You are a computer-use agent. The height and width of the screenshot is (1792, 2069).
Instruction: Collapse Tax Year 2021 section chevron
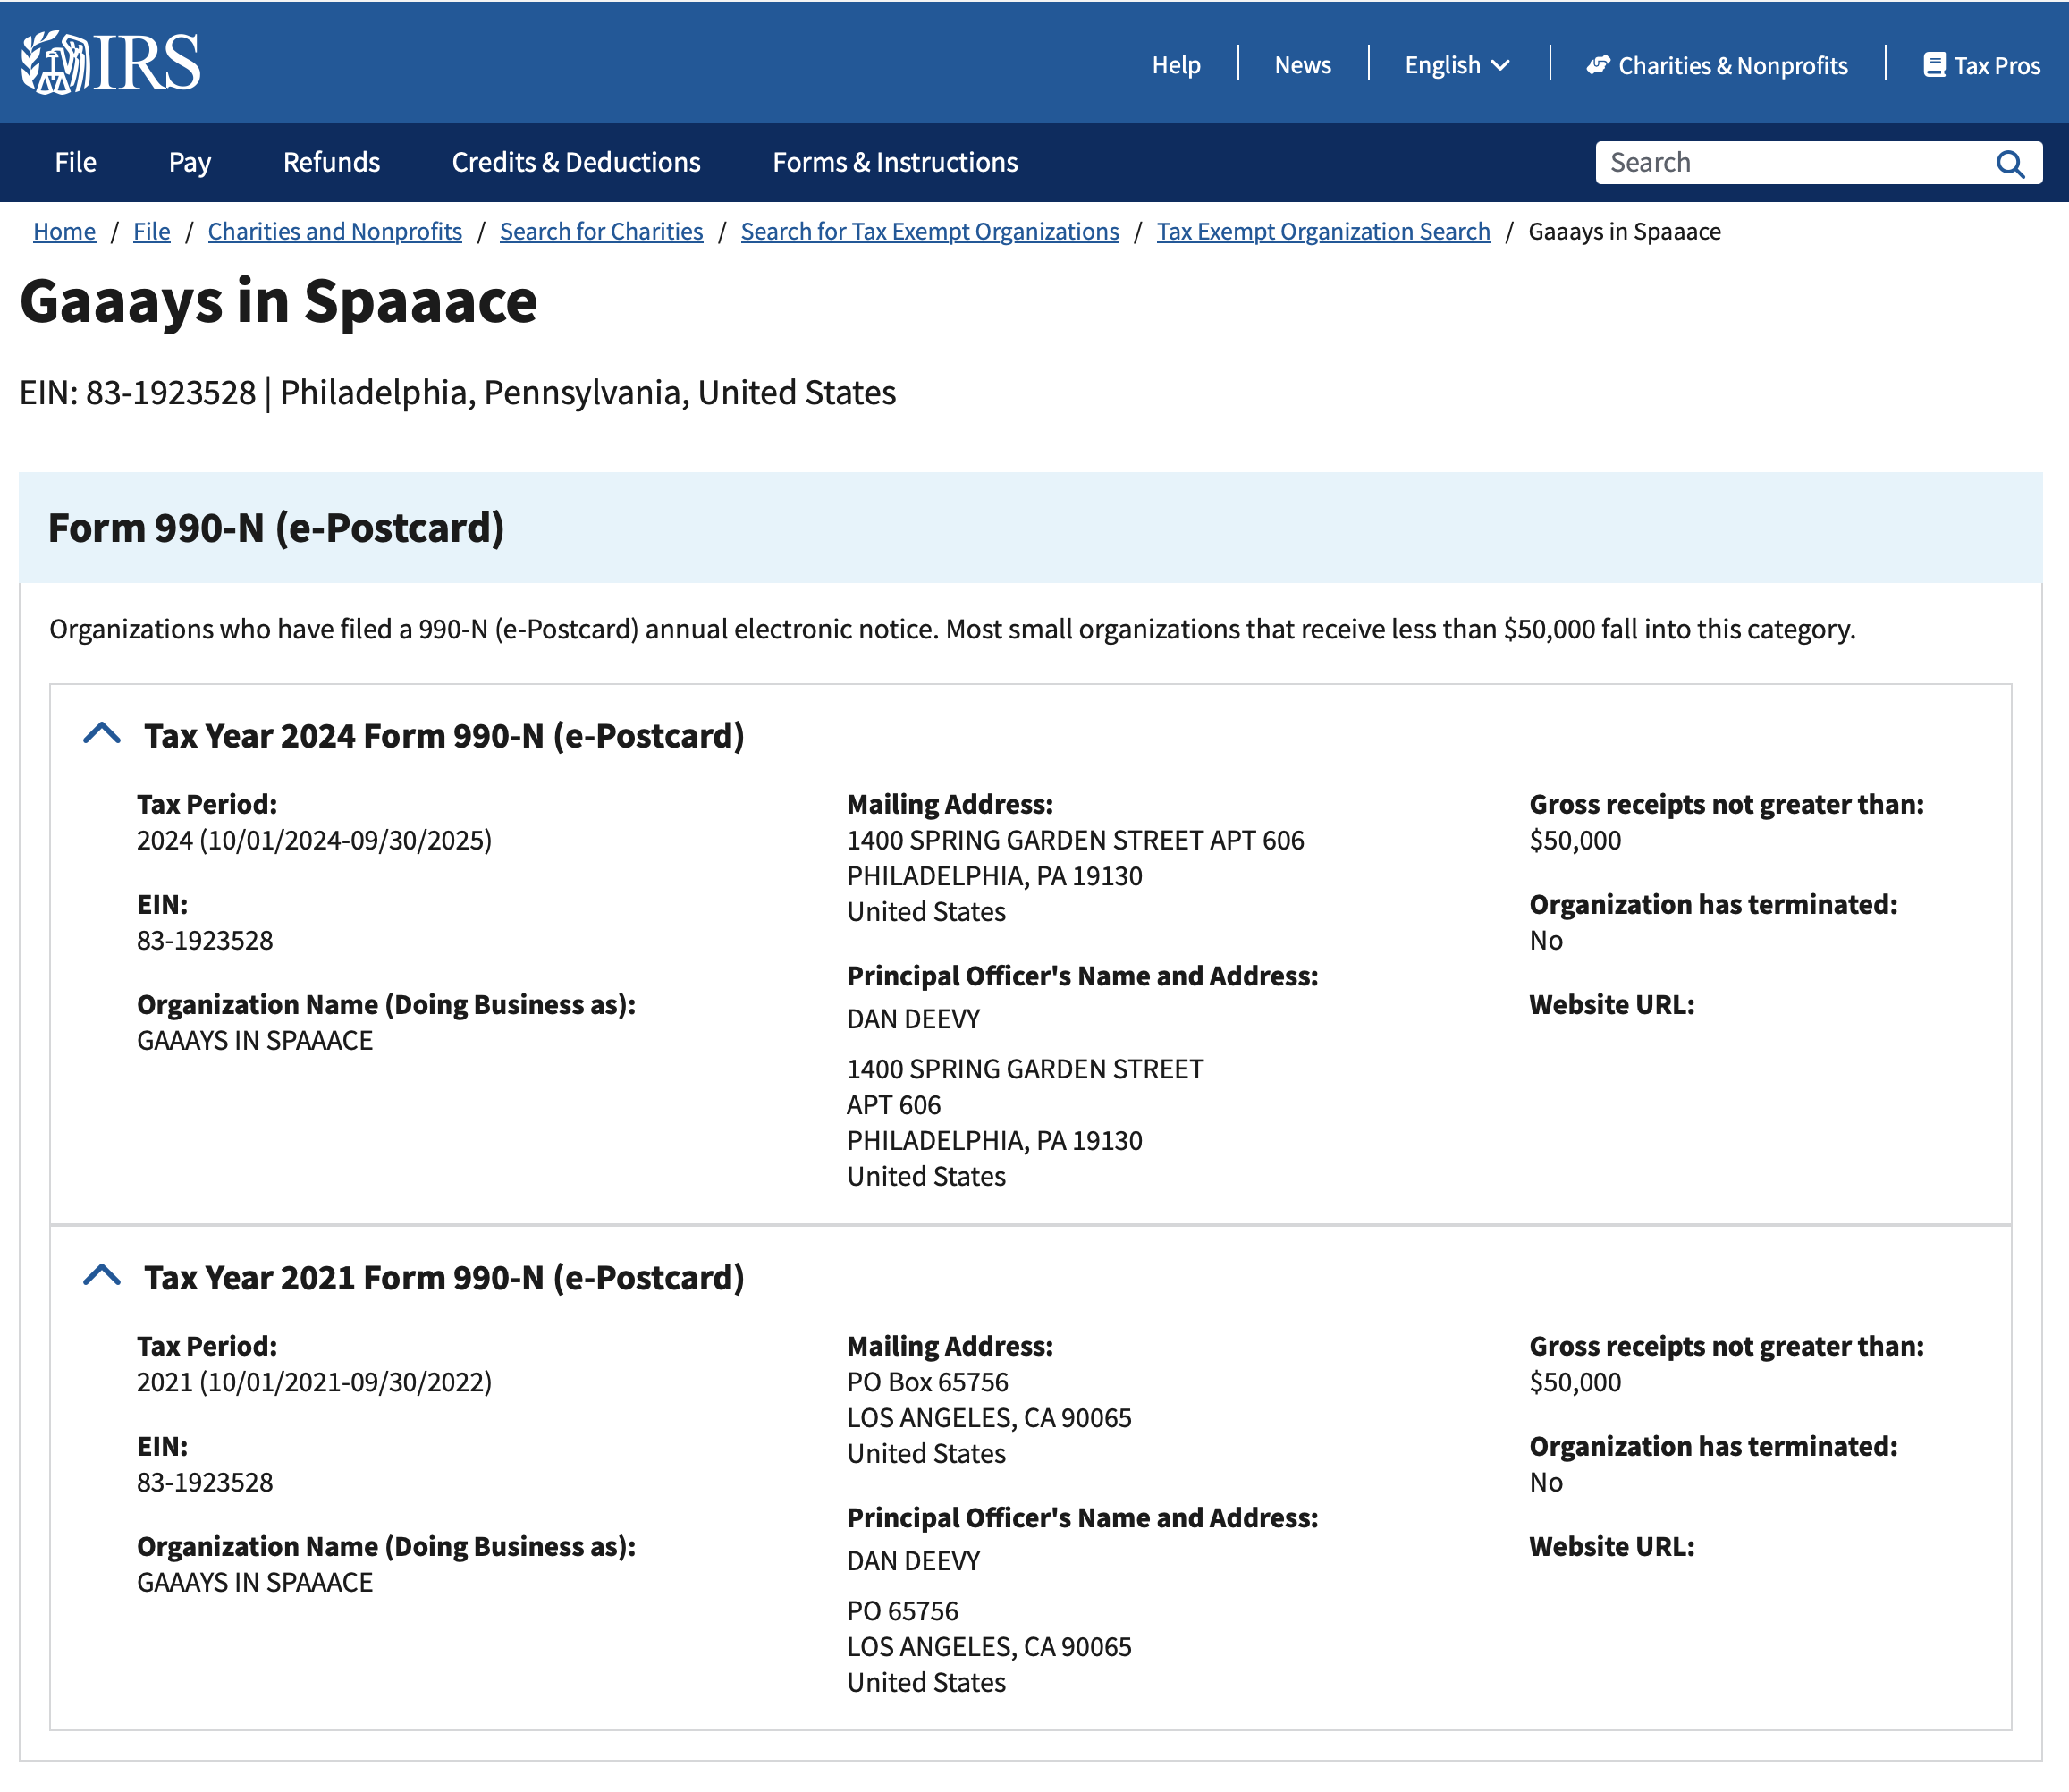pos(102,1277)
